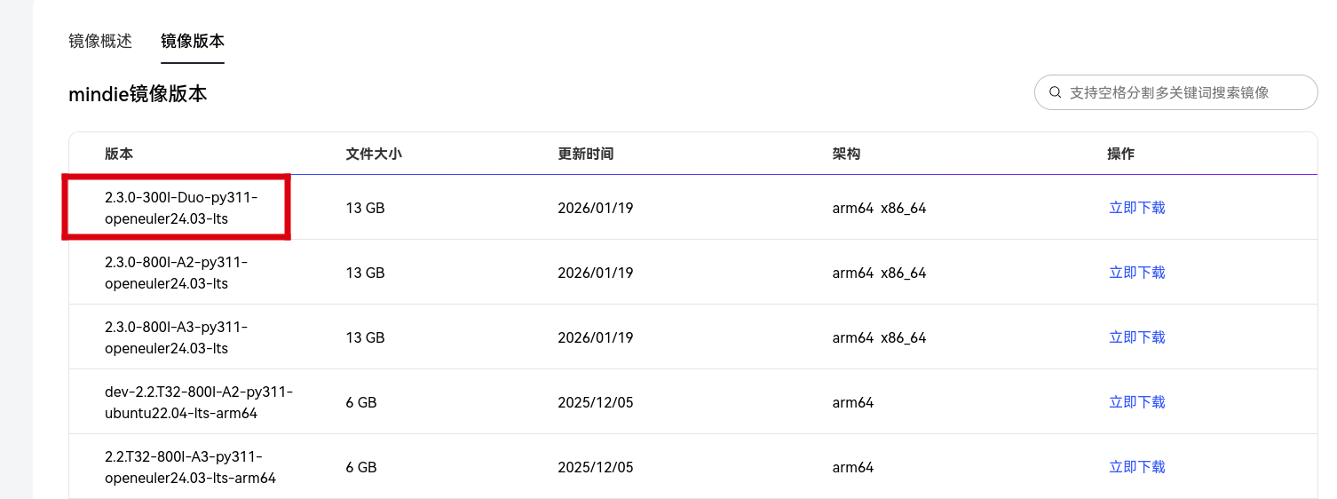Download the dev-2.2.T32-800I-A2 image via 立即下载

point(1136,402)
